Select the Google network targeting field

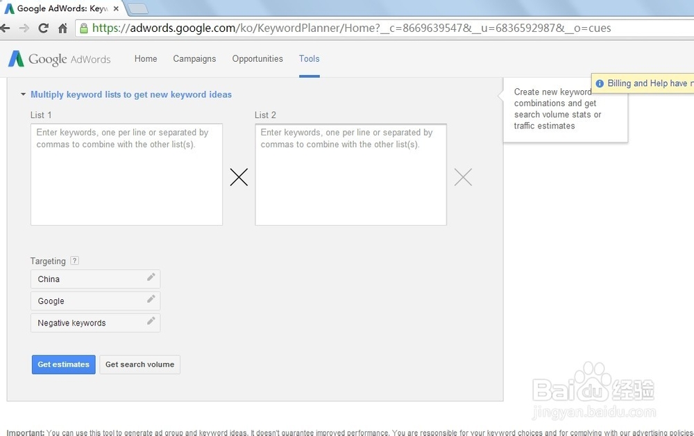96,301
